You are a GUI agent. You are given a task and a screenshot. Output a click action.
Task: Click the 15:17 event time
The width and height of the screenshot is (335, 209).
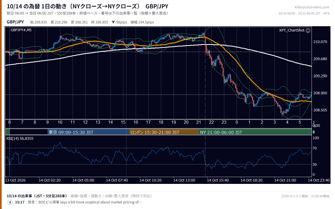tap(20, 202)
